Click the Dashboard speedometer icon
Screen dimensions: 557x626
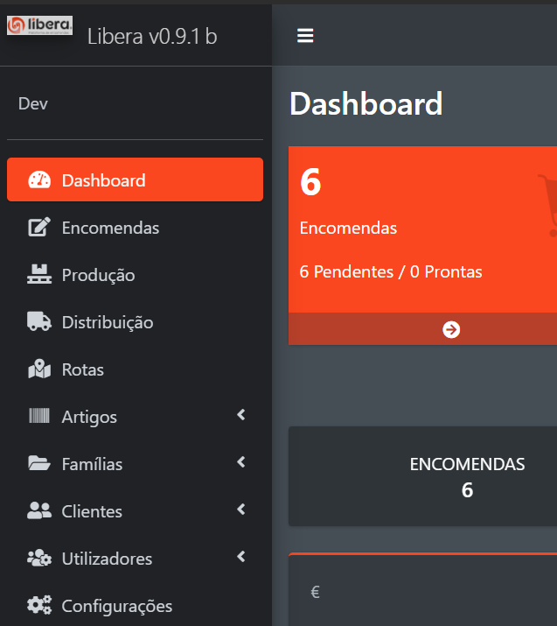[39, 180]
